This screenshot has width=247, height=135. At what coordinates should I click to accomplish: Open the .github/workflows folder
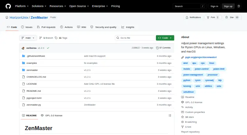pyautogui.click(x=36, y=56)
